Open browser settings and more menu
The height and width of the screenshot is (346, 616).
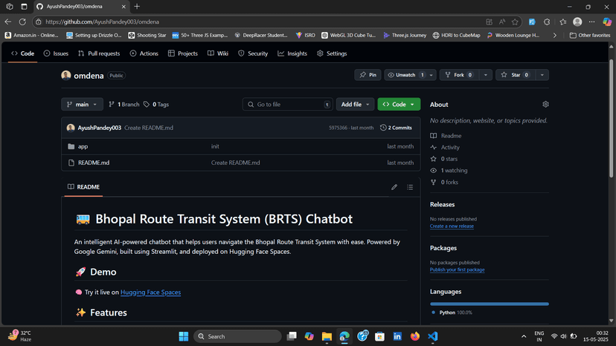click(x=591, y=22)
